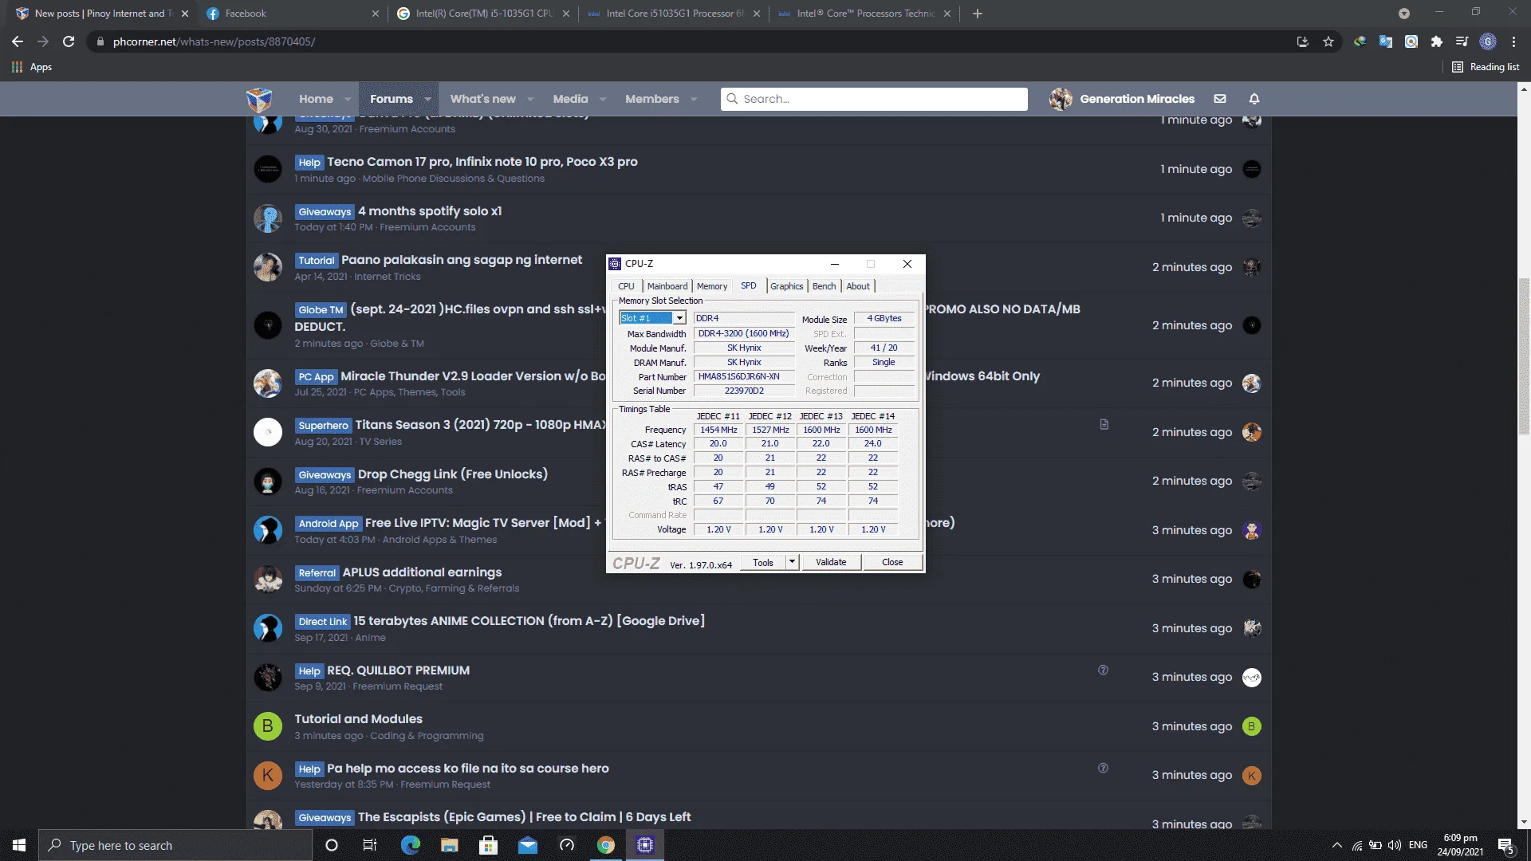Click the Chrome icon on the taskbar
The image size is (1531, 861).
[606, 845]
